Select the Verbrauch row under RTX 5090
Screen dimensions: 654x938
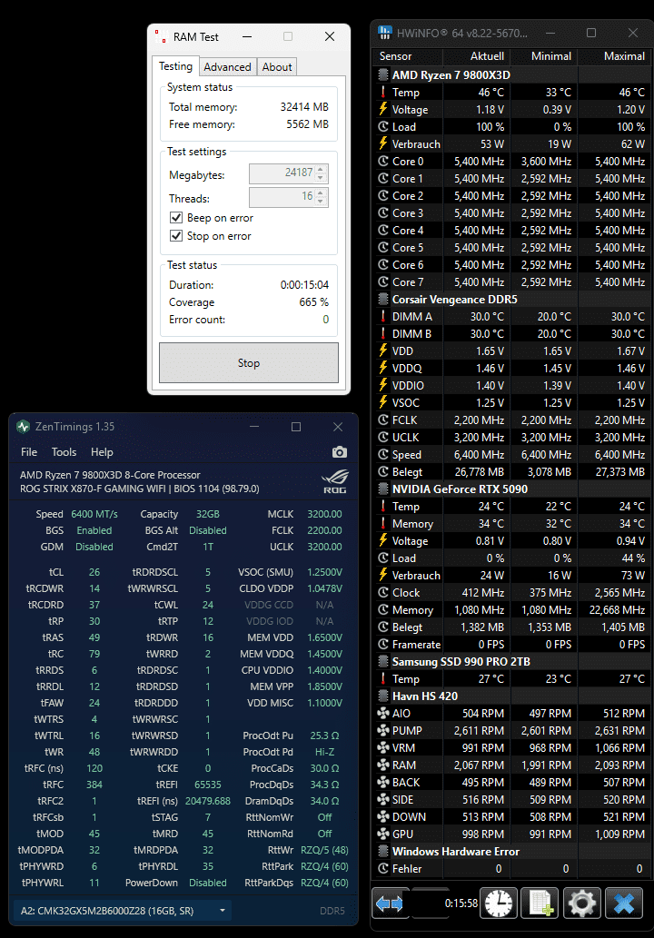[512, 576]
